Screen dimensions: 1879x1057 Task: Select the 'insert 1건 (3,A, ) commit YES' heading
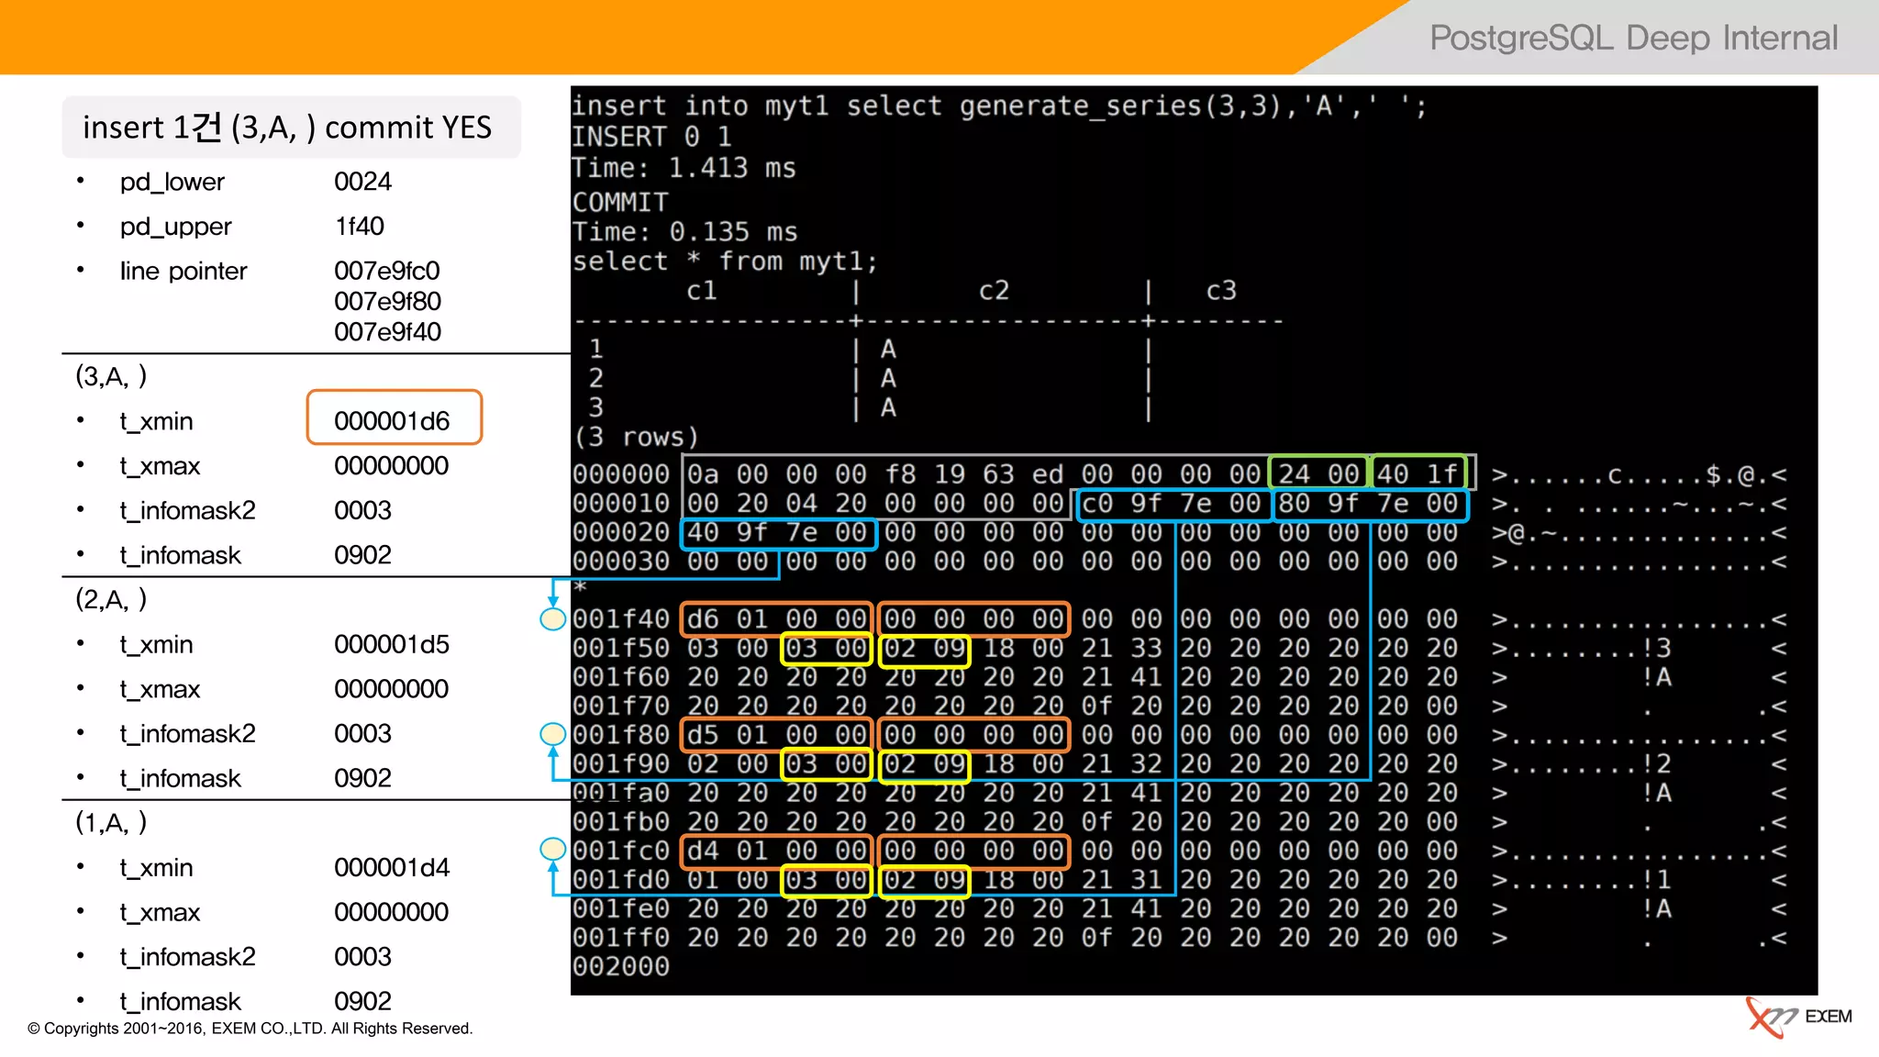[x=287, y=128]
